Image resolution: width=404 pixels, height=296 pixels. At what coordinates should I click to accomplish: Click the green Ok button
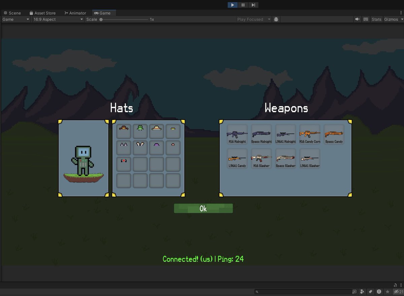pyautogui.click(x=203, y=209)
